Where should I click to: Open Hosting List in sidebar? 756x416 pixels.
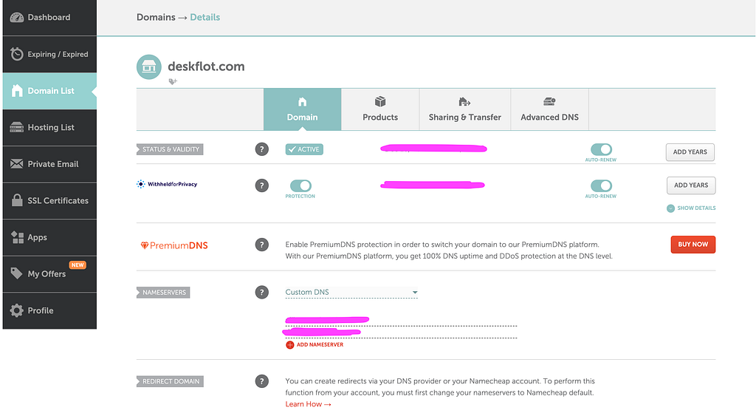(49, 127)
